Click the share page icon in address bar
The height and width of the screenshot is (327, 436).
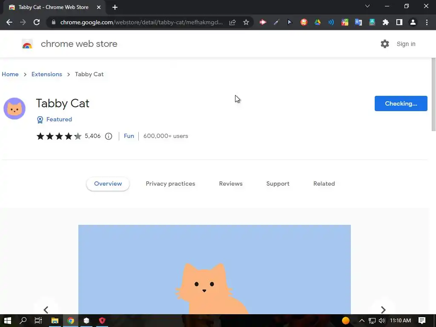click(x=232, y=22)
